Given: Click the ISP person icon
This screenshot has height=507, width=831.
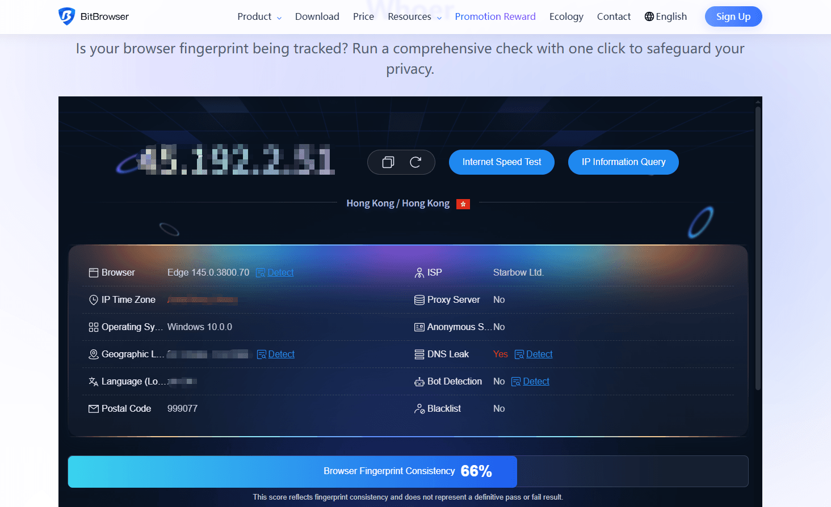Looking at the screenshot, I should pyautogui.click(x=418, y=272).
